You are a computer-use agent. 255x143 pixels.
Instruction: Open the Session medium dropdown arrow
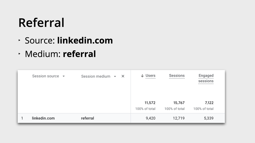point(115,76)
